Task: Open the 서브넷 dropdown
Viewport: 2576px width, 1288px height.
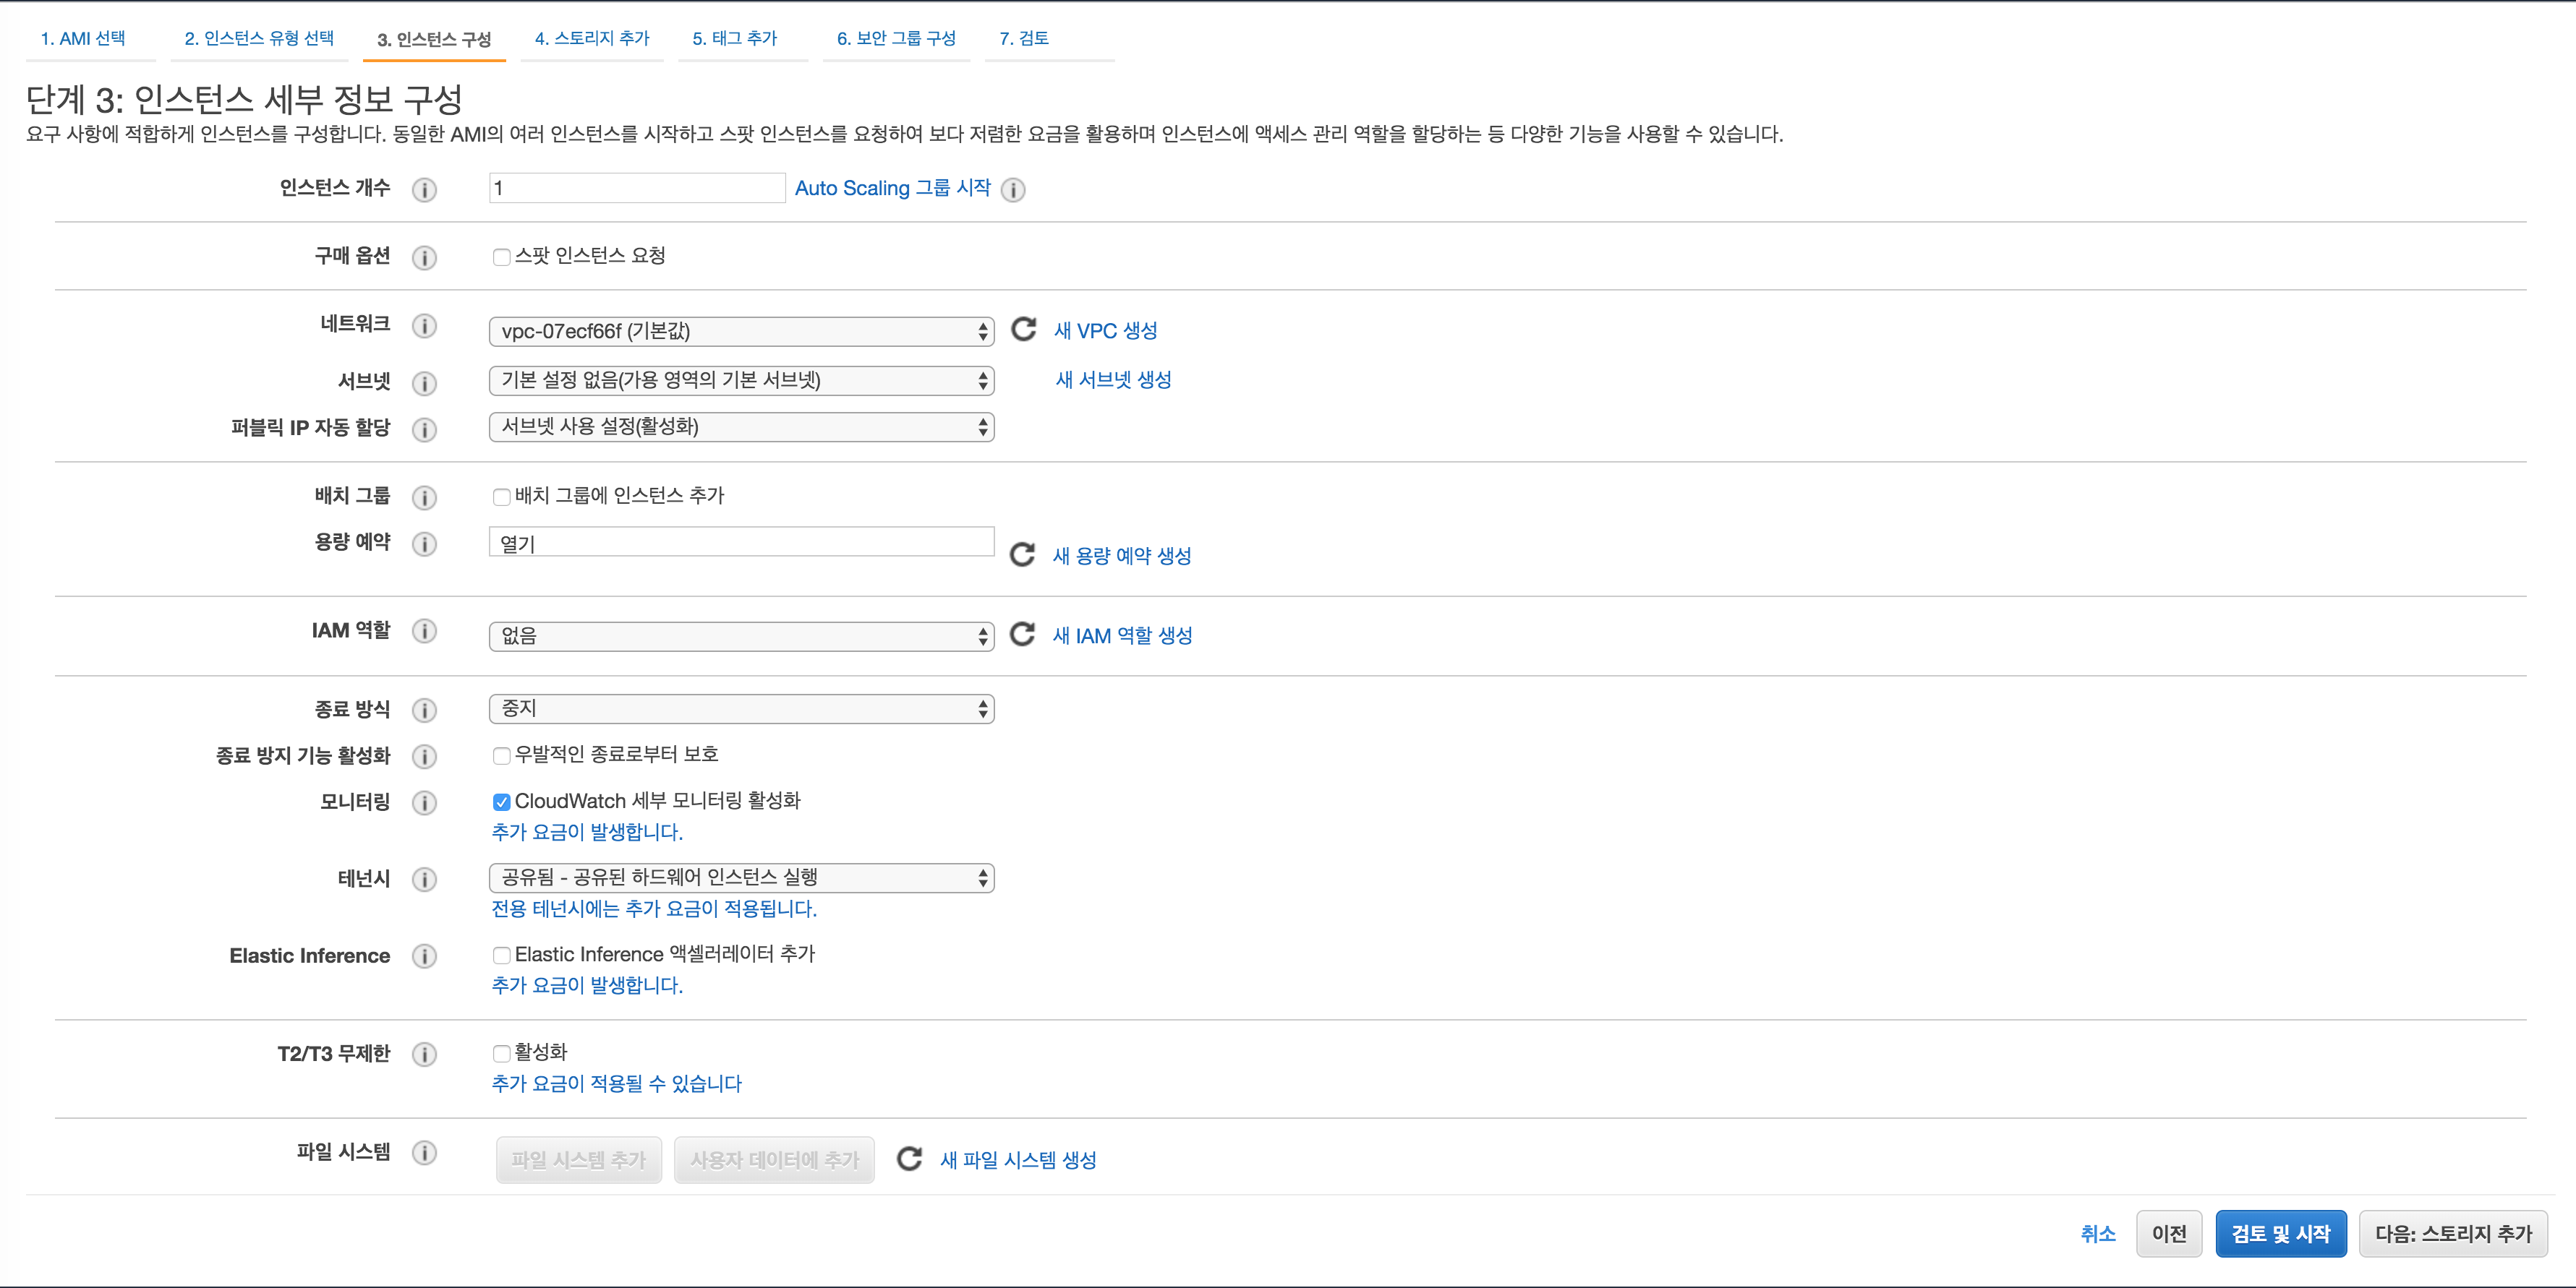Action: pyautogui.click(x=741, y=381)
